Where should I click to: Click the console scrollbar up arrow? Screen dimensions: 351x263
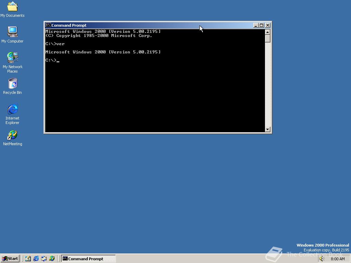[267, 32]
